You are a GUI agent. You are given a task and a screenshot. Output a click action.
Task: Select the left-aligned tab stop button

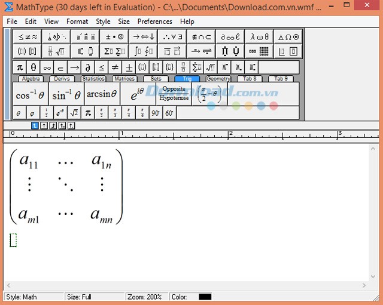pyautogui.click(x=35, y=126)
